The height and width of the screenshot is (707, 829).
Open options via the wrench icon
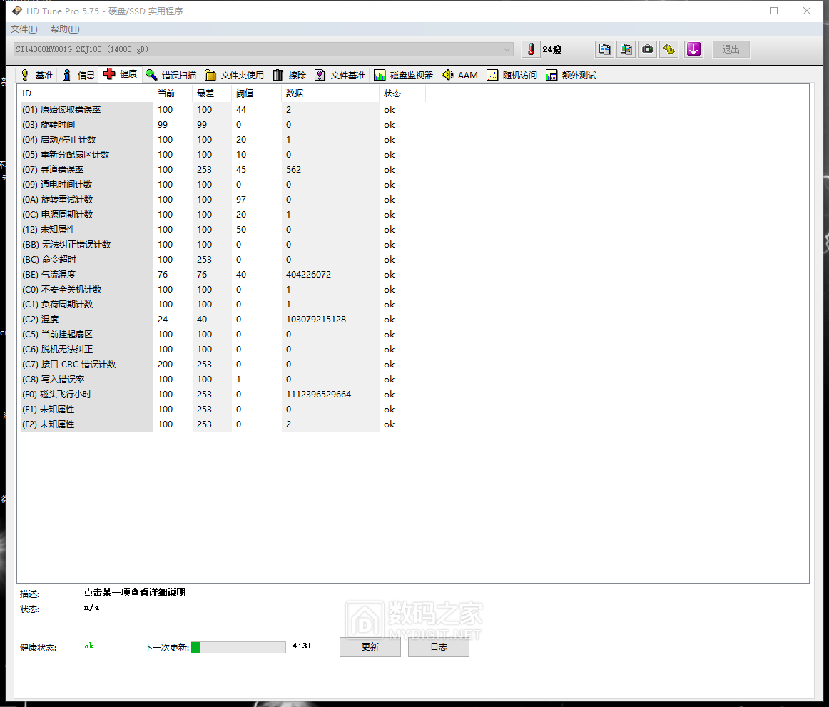tap(668, 49)
